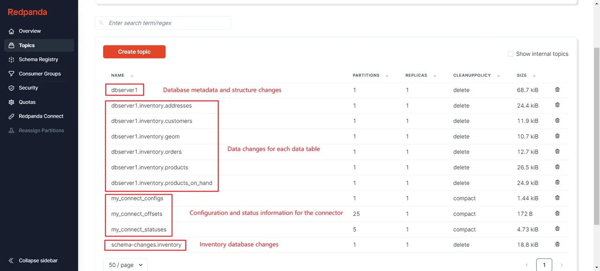
Task: Click trash icon for dbserver1.inventory.orders
Action: 557,151
